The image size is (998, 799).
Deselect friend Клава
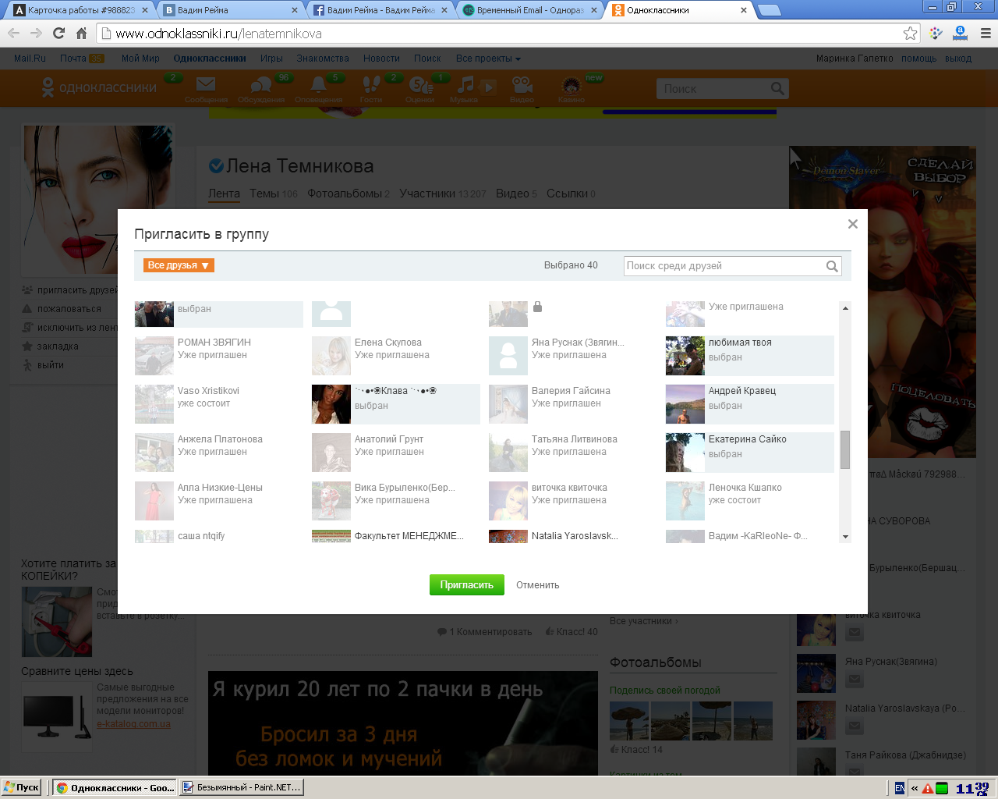click(x=396, y=404)
